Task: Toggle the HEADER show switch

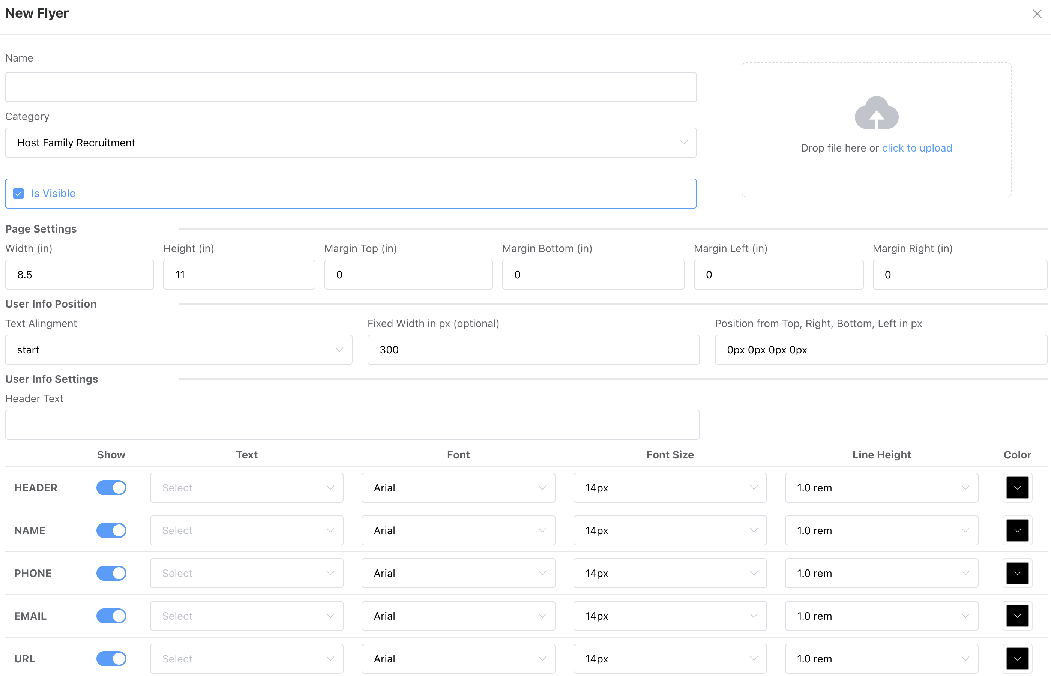Action: click(111, 488)
